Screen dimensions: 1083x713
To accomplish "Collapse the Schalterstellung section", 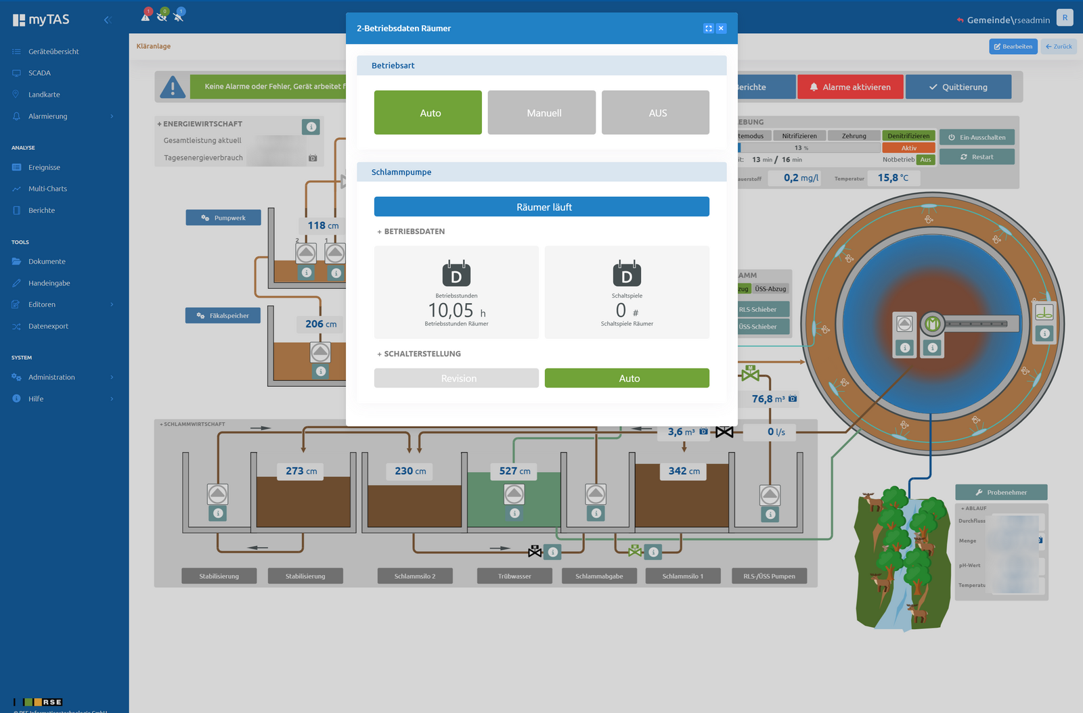I will [419, 354].
